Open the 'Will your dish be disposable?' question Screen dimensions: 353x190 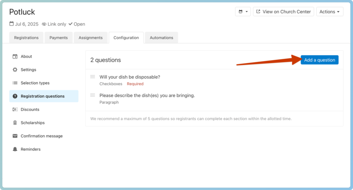[x=130, y=77]
